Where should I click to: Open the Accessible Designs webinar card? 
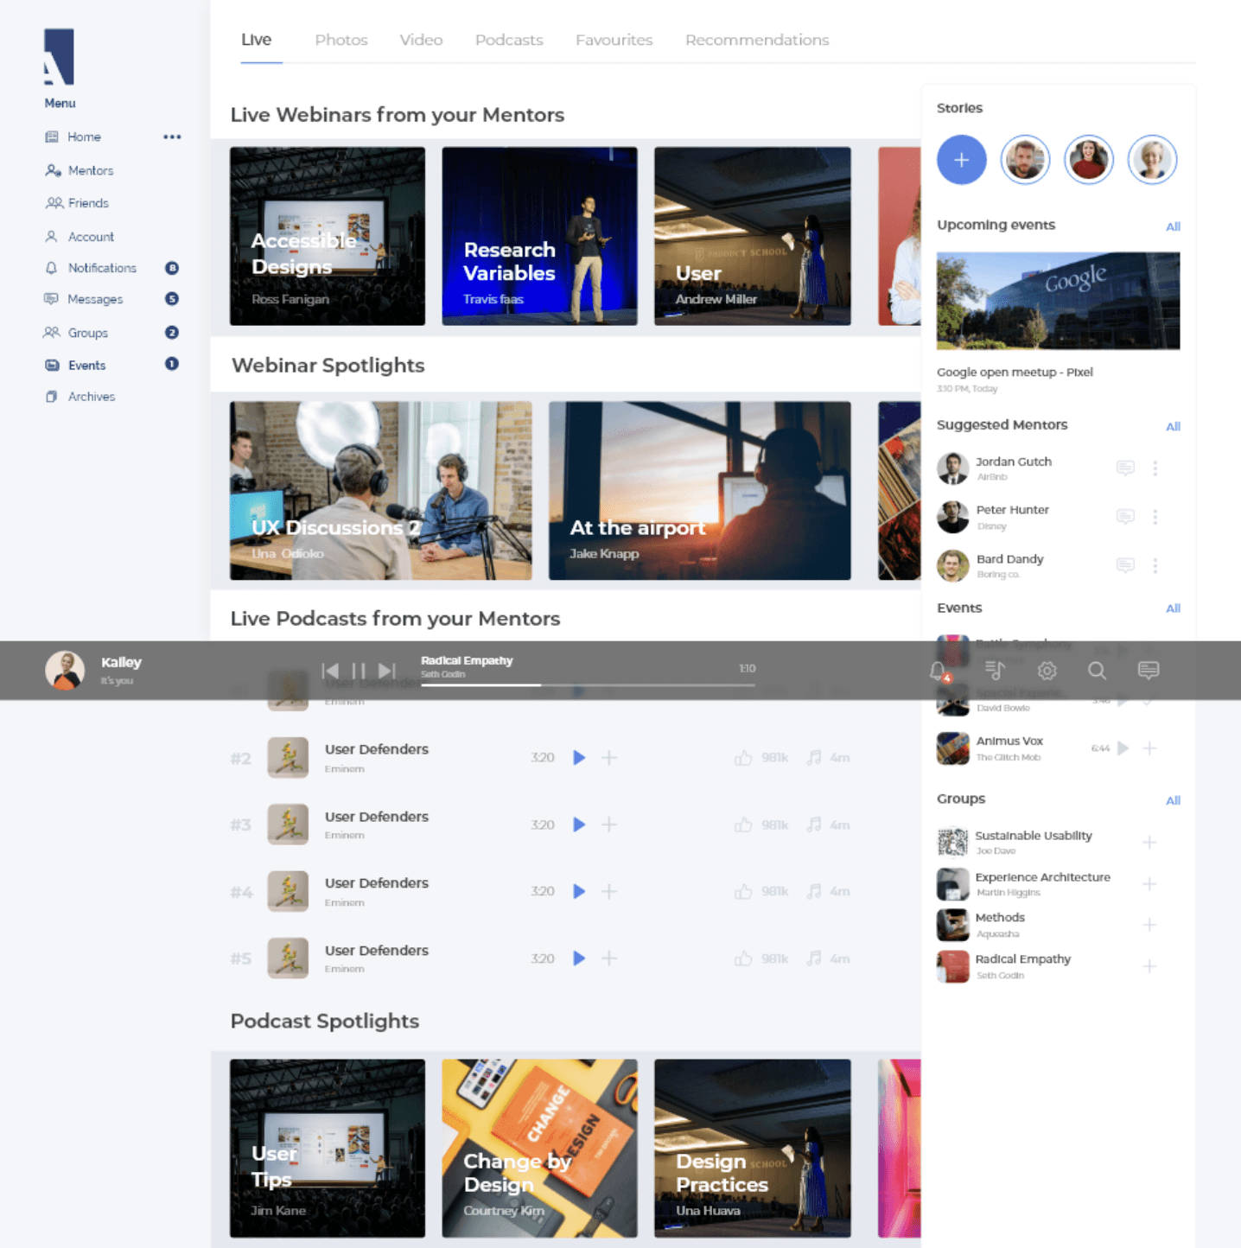click(x=328, y=236)
